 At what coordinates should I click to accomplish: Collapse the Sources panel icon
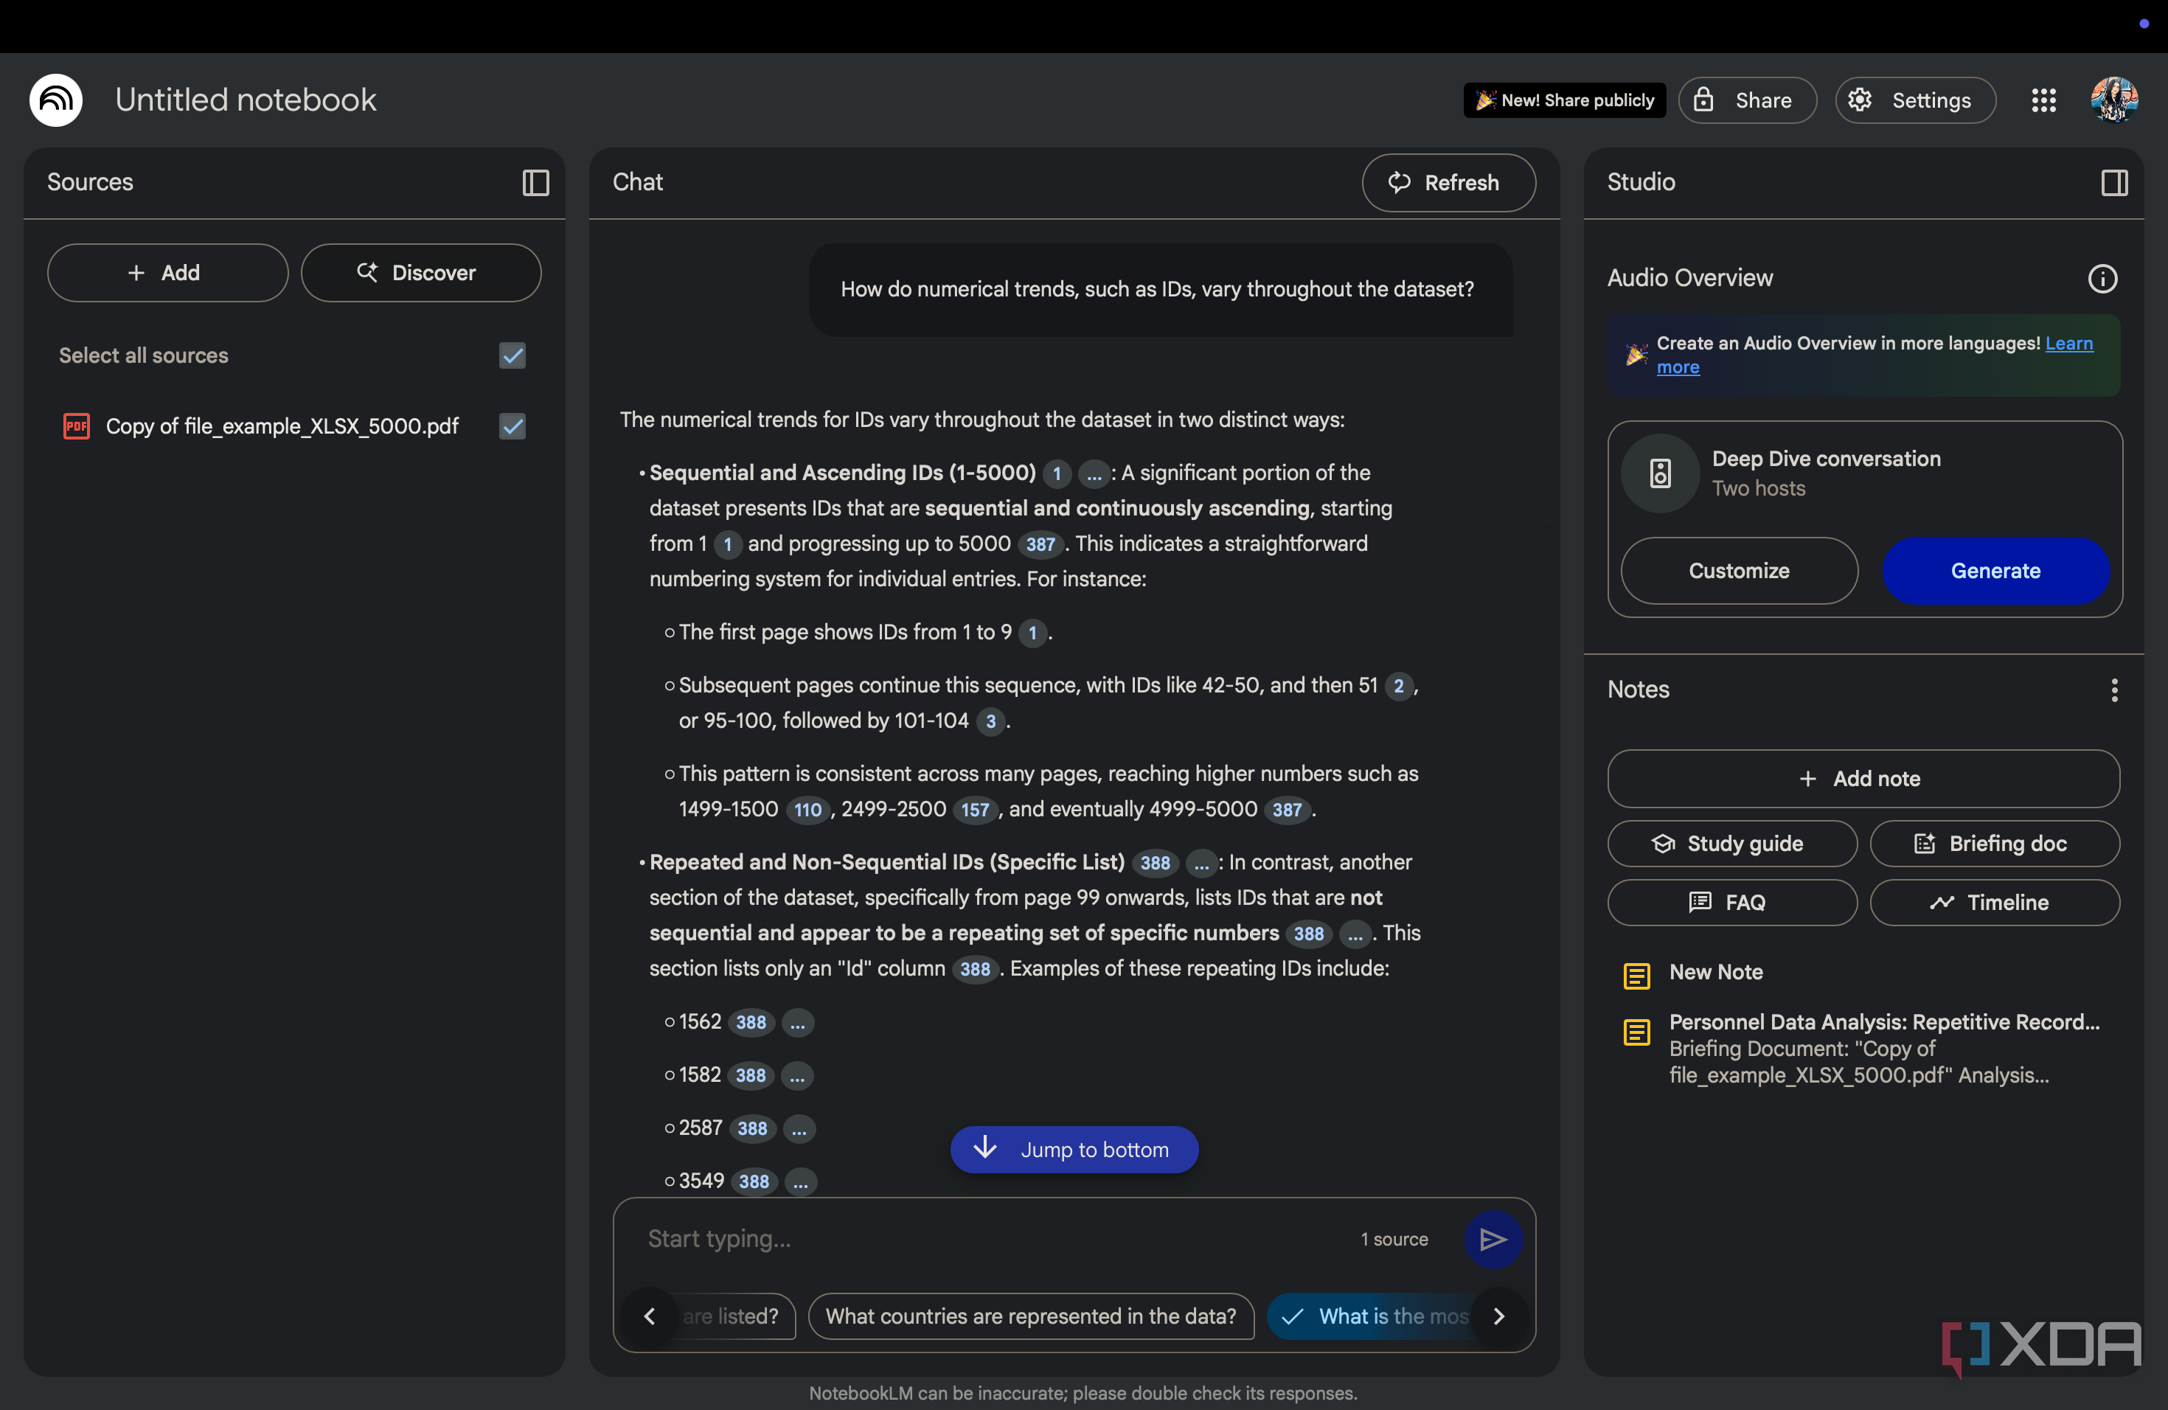535,183
